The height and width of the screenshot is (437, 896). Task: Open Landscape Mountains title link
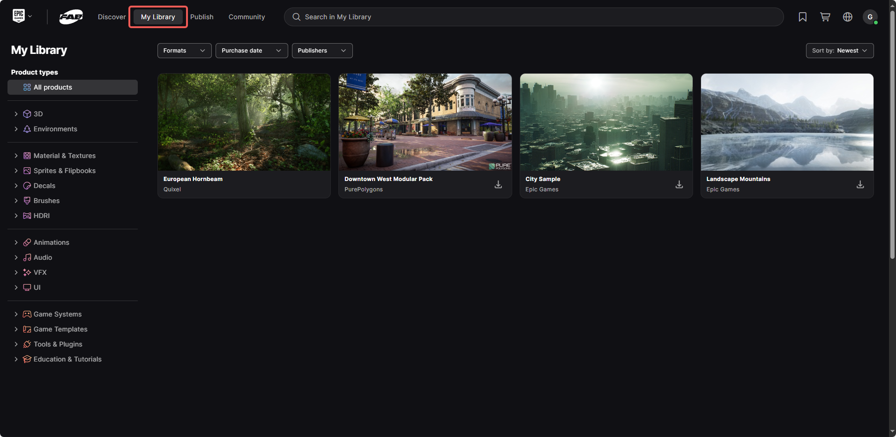point(738,179)
